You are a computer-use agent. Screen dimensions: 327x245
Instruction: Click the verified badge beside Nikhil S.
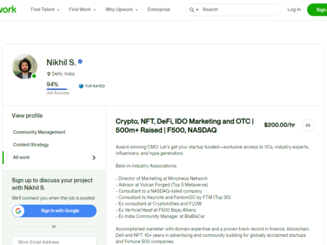click(80, 61)
